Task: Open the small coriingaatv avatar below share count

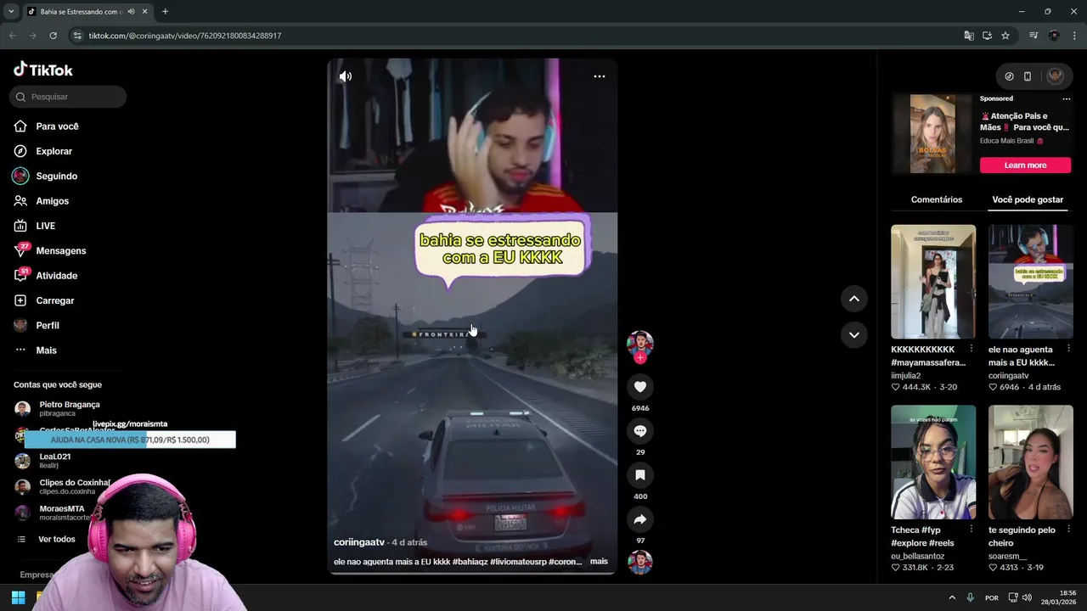Action: point(640,563)
